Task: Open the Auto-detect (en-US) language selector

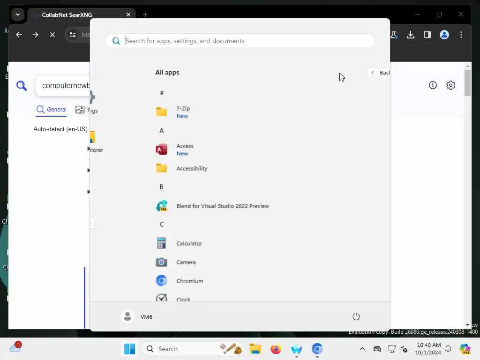Action: [x=60, y=129]
